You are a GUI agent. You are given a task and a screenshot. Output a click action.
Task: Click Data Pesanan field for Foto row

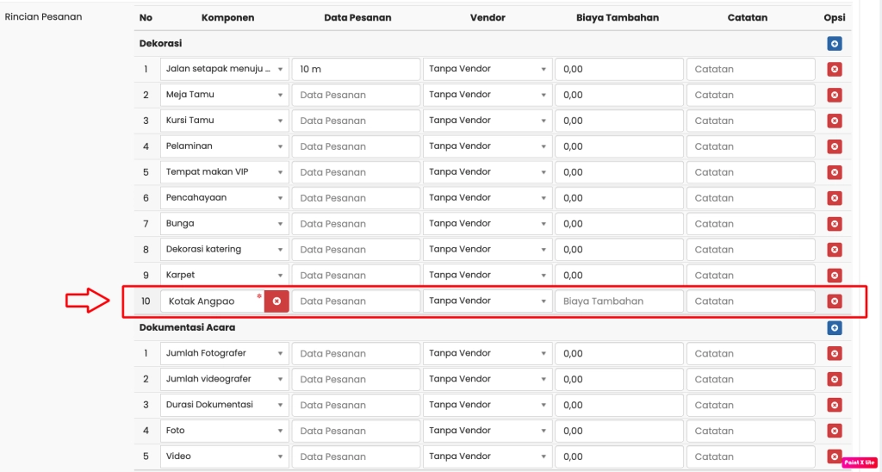(x=355, y=431)
